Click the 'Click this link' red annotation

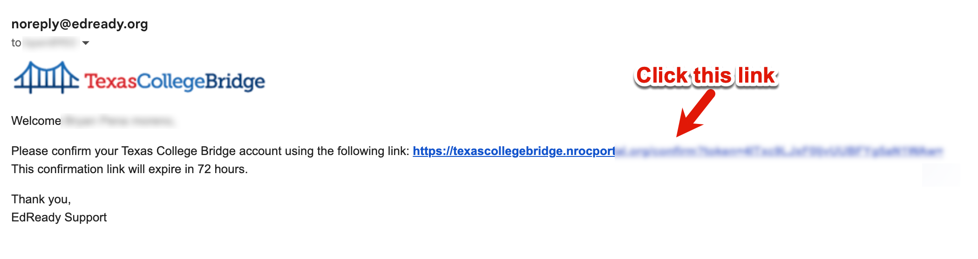[x=706, y=76]
